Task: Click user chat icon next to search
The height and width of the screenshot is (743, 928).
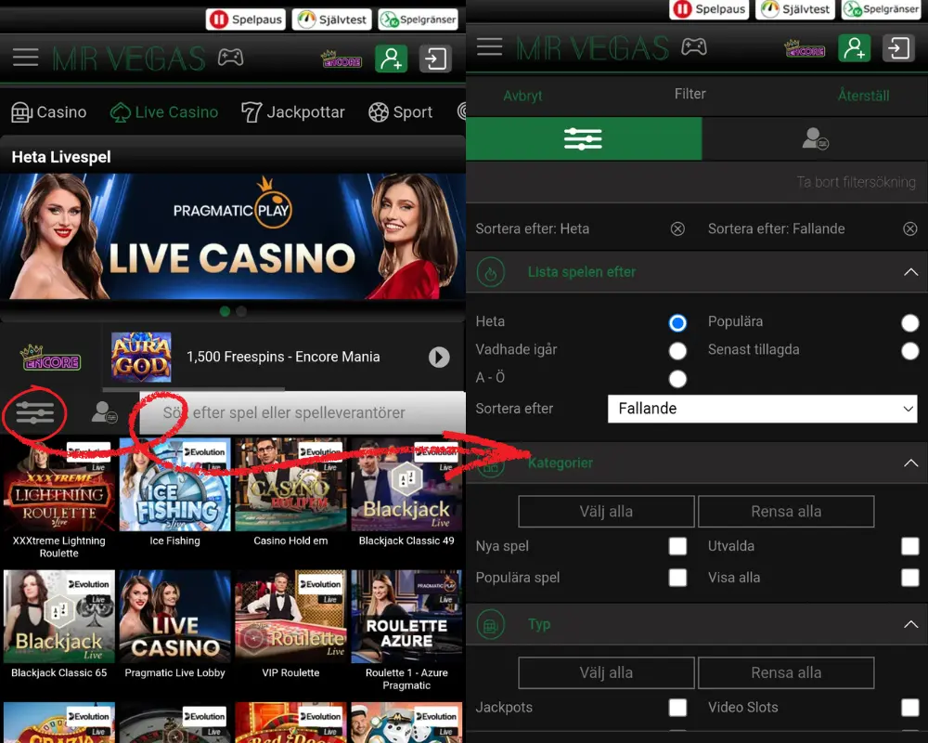Action: 104,412
